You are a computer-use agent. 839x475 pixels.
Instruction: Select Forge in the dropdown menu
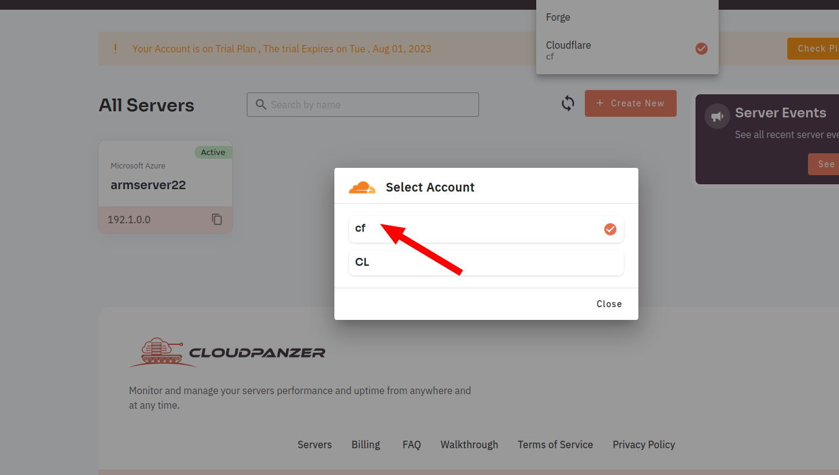627,17
